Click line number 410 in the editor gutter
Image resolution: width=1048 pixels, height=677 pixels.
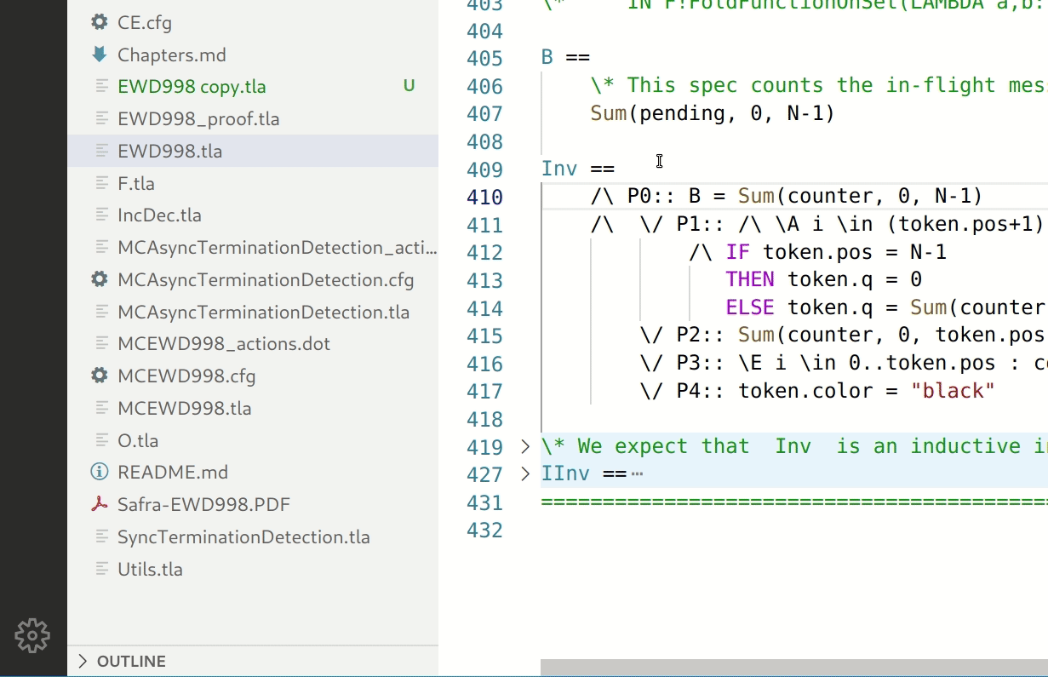tap(484, 196)
